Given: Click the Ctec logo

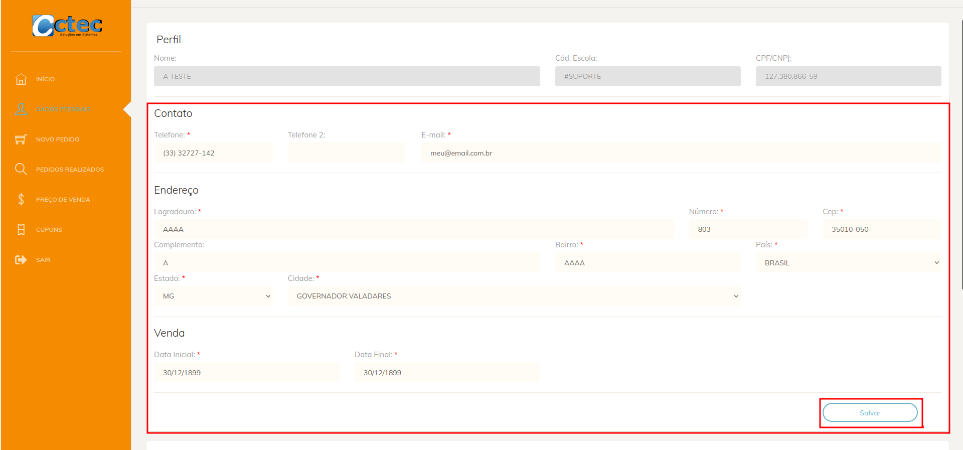Looking at the screenshot, I should coord(67,26).
